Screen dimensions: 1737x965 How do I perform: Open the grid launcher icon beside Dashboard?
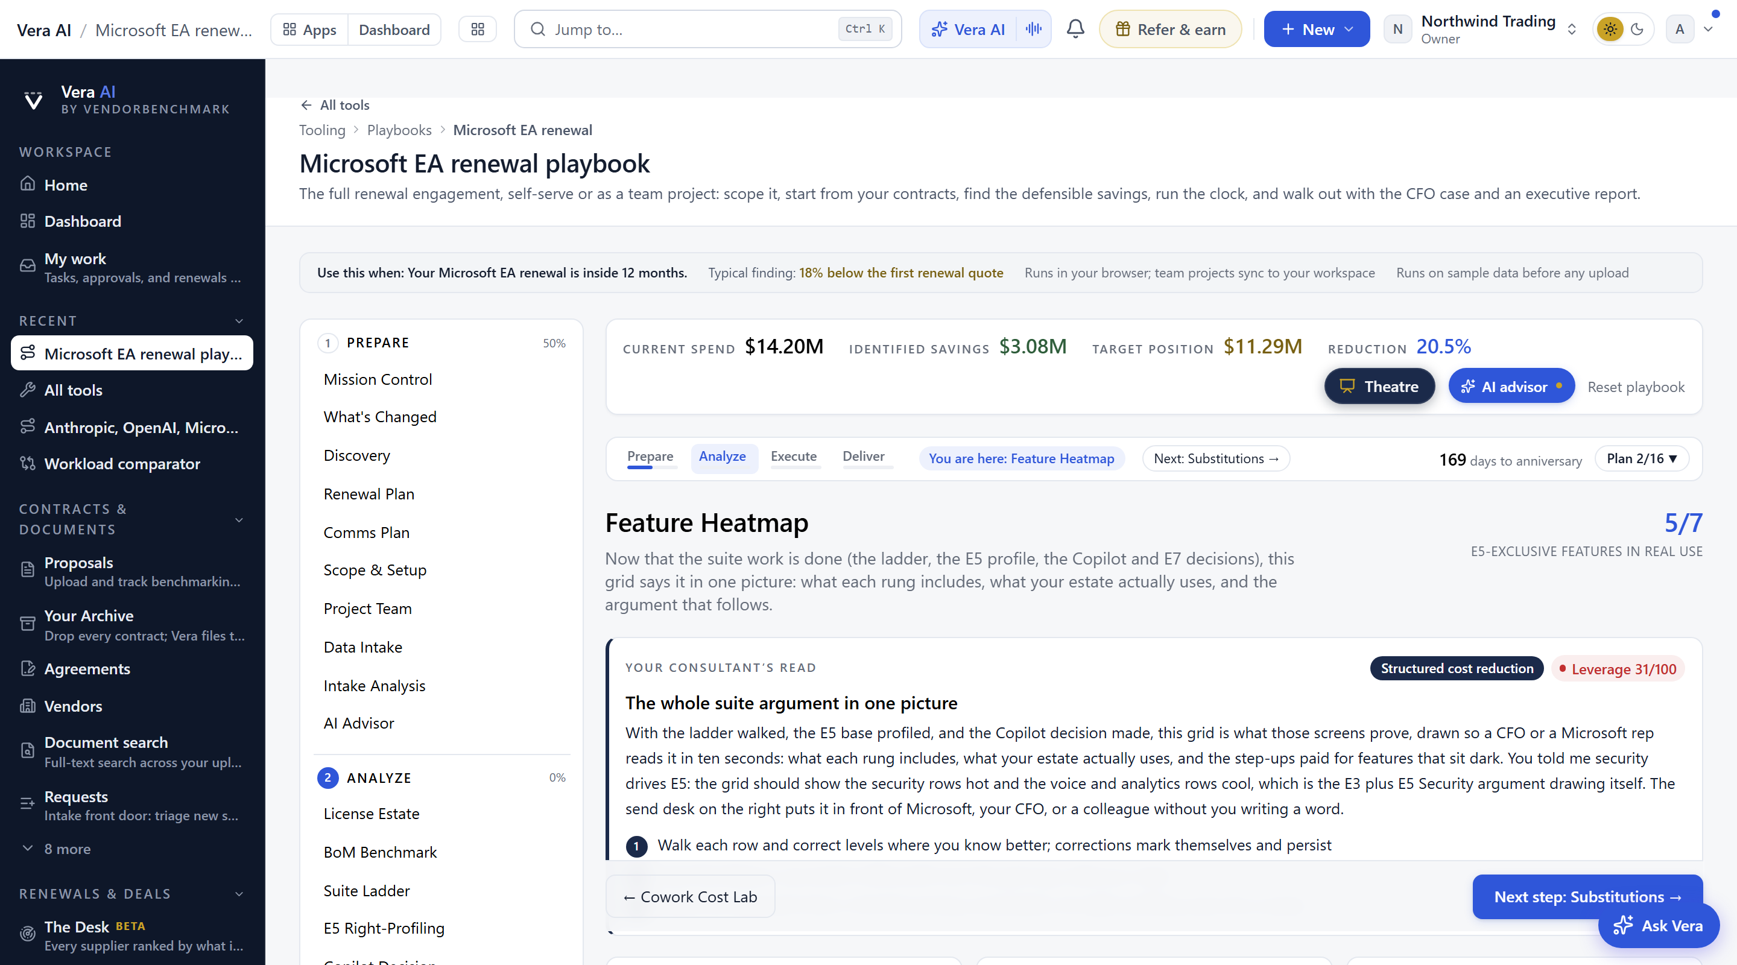point(478,29)
